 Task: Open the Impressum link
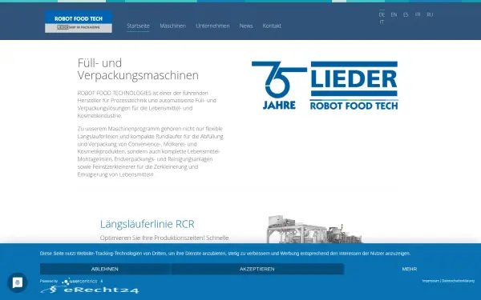(430, 281)
